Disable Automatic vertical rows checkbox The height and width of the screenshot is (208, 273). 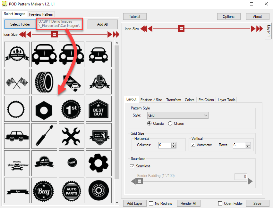point(193,145)
